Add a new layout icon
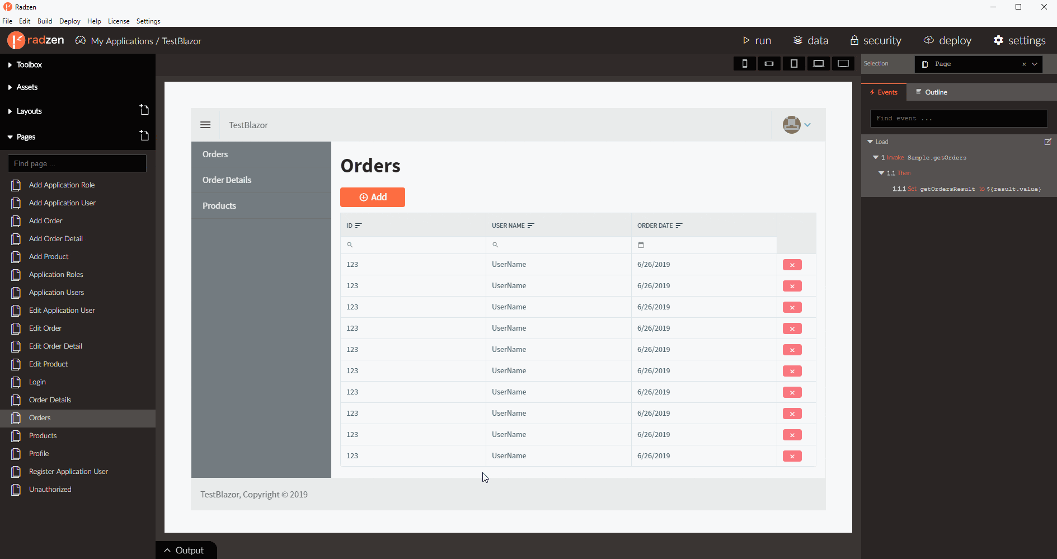The height and width of the screenshot is (559, 1057). coord(144,110)
